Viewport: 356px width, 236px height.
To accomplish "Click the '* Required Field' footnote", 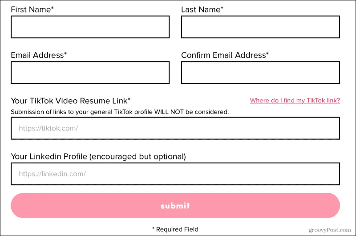I will tap(175, 229).
